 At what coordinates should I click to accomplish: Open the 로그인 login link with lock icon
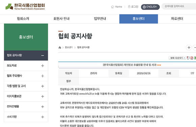(133, 7)
